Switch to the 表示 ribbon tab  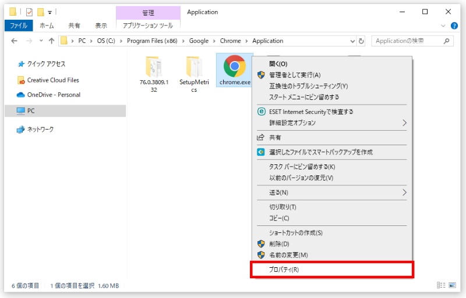pyautogui.click(x=101, y=26)
